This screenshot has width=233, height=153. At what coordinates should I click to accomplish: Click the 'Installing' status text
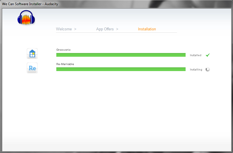pyautogui.click(x=196, y=70)
